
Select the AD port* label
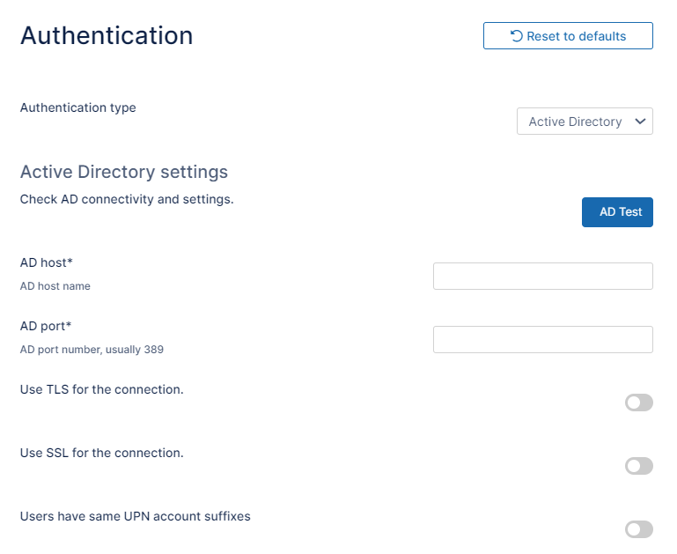point(46,326)
